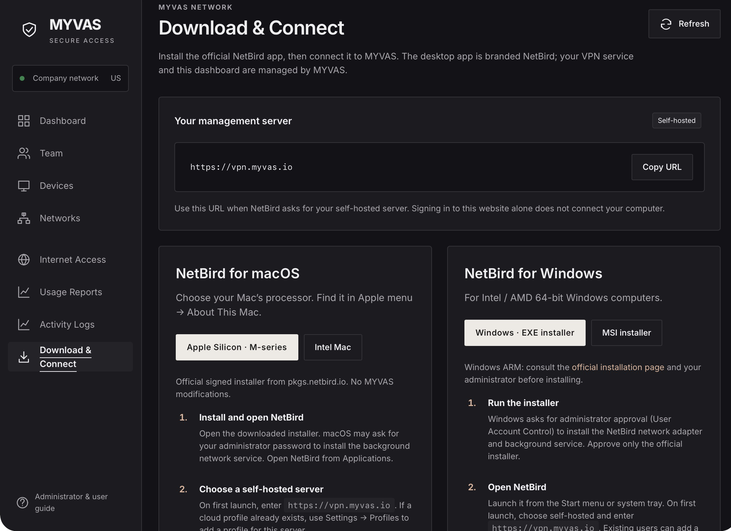Click the 'NetBird for macOS' heading
The height and width of the screenshot is (531, 731).
pos(238,273)
